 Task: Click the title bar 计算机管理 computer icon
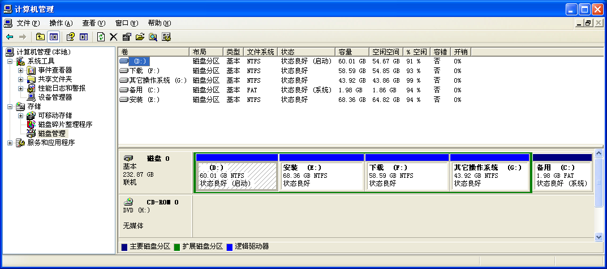[x=8, y=9]
